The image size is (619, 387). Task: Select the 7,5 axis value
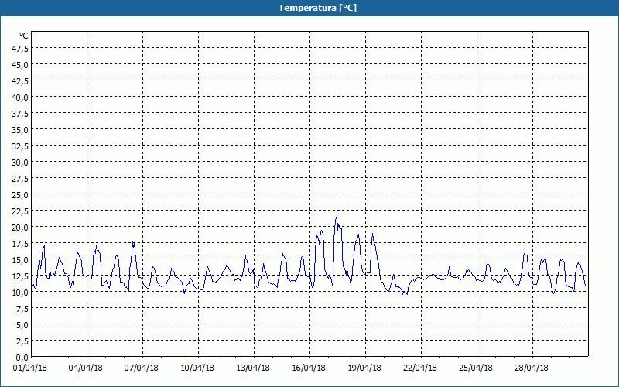(x=22, y=309)
